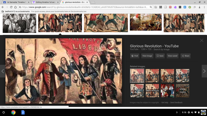Open the QR code extension icon
Image resolution: width=207 pixels, height=116 pixels.
tap(160, 7)
